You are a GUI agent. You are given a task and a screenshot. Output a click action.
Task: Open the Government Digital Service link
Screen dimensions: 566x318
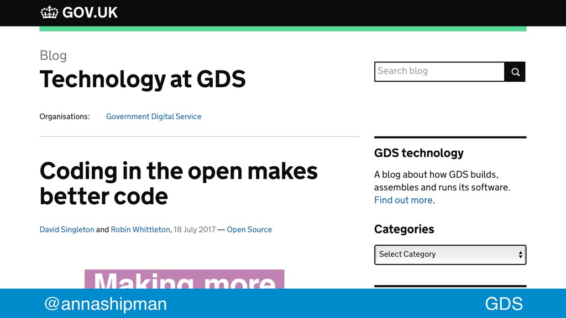tap(154, 116)
